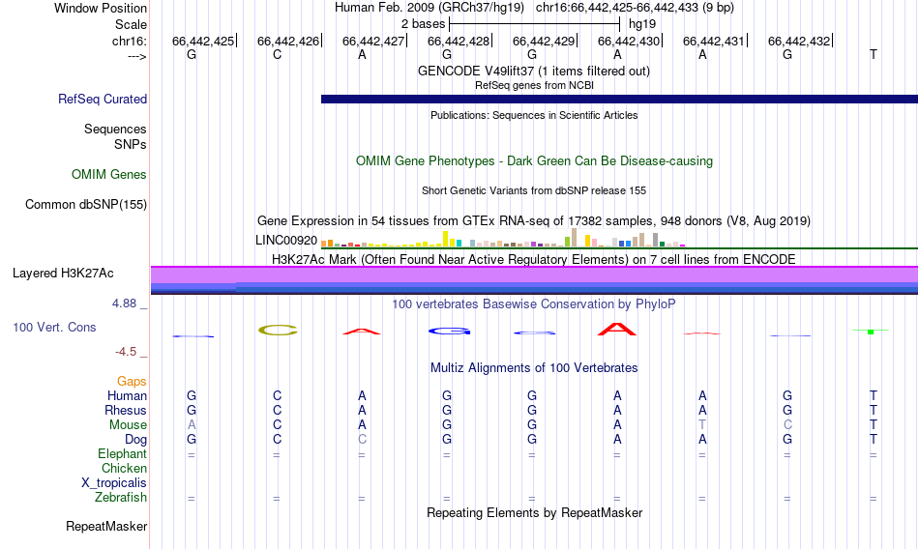Click the OMIM Gene Phenotypes track title
This screenshot has width=919, height=549.
pyautogui.click(x=534, y=161)
